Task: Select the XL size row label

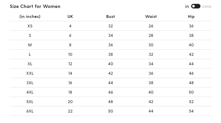Action: pos(30,64)
